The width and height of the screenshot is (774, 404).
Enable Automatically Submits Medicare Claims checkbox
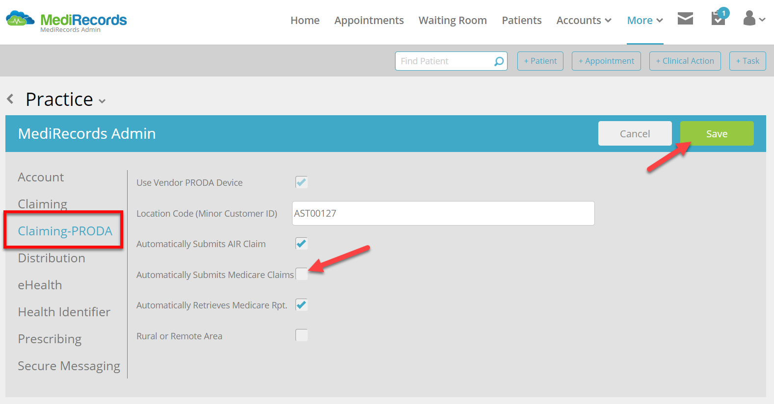301,275
